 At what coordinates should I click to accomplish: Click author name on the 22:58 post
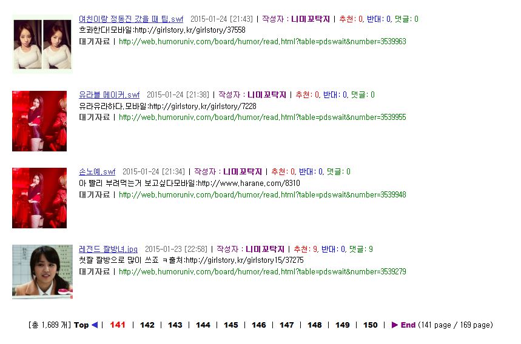pyautogui.click(x=265, y=249)
